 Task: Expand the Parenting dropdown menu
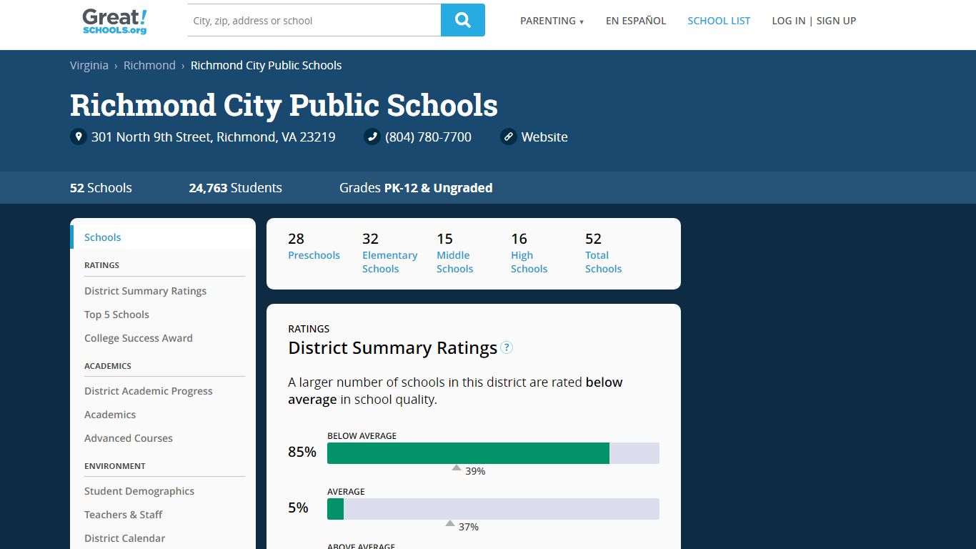click(552, 21)
